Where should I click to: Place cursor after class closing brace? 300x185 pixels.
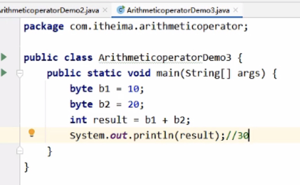29,167
